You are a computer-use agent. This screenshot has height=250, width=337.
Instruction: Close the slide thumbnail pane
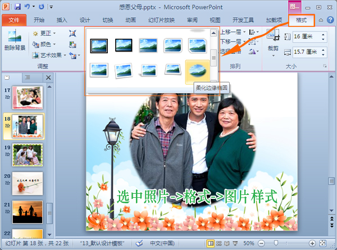tap(48, 78)
